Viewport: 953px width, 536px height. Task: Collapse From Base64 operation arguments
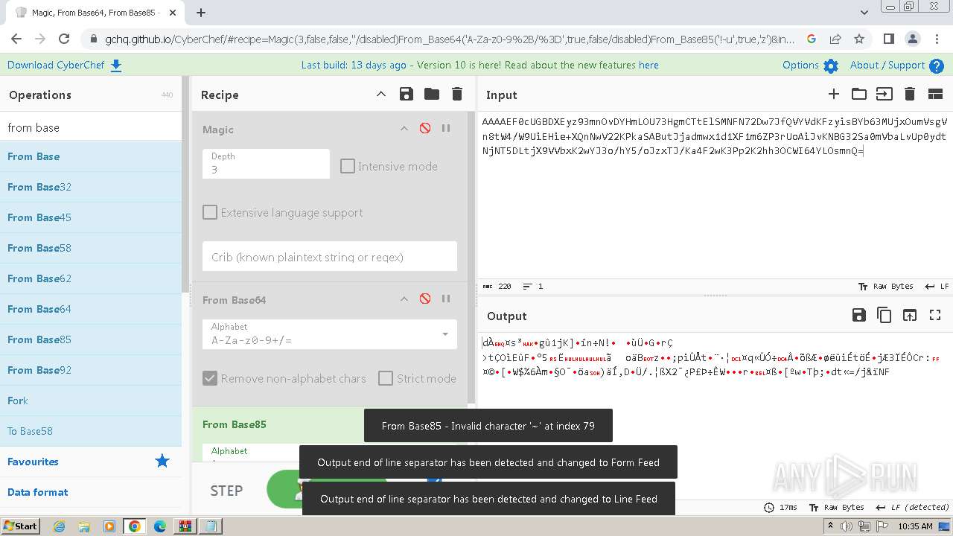404,299
